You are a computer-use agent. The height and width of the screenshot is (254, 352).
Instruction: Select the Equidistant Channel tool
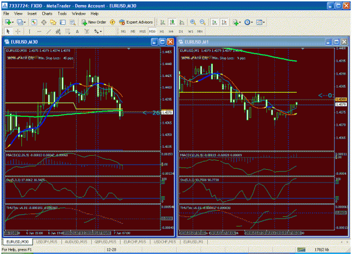click(58, 31)
